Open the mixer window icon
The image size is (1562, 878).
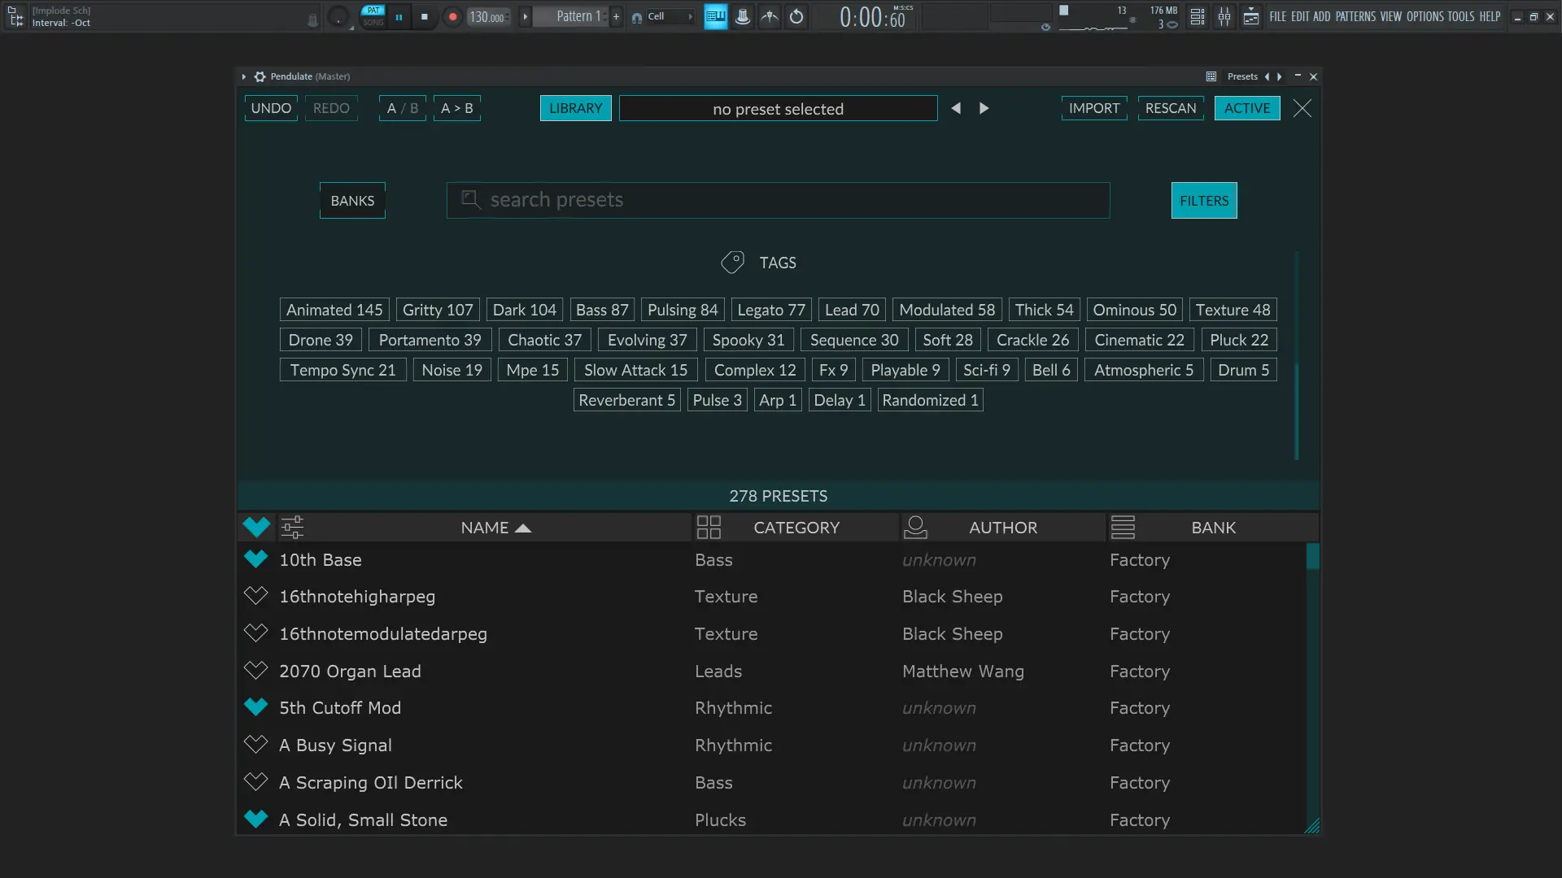click(1224, 16)
